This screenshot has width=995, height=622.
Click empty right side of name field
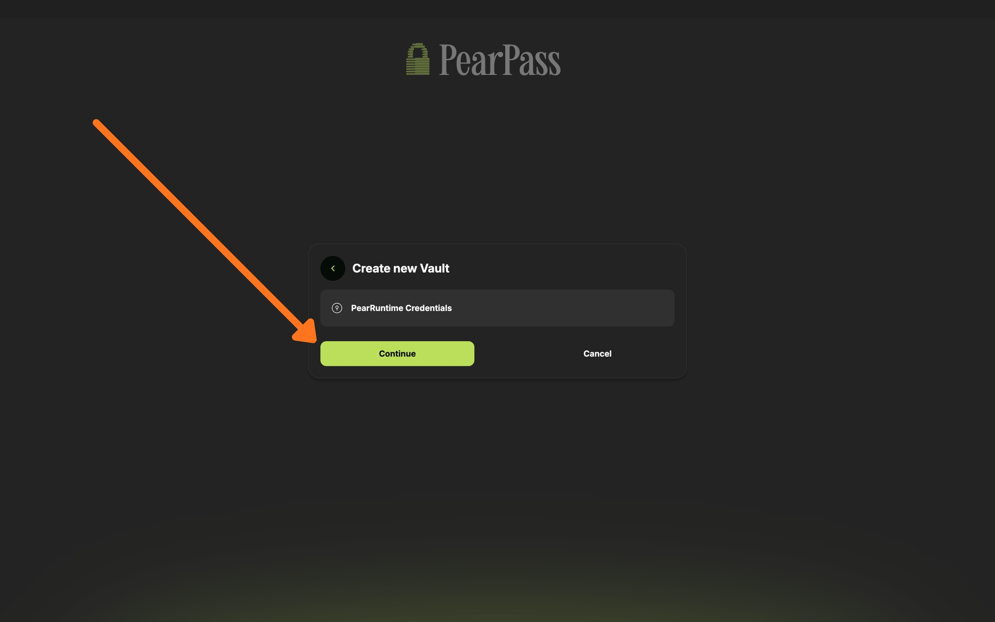[583, 308]
